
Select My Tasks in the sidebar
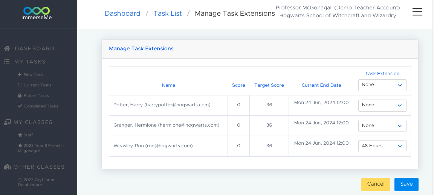(30, 62)
